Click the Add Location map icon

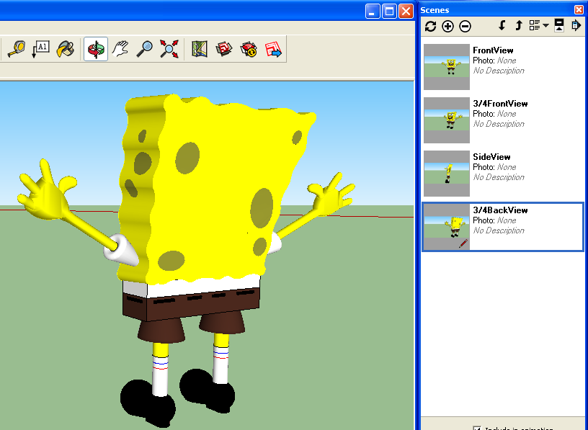click(x=200, y=49)
